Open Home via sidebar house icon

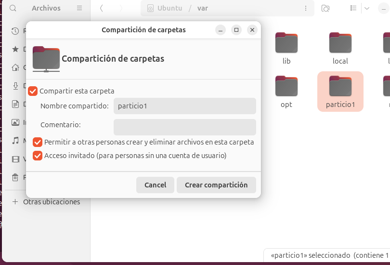(x=15, y=67)
